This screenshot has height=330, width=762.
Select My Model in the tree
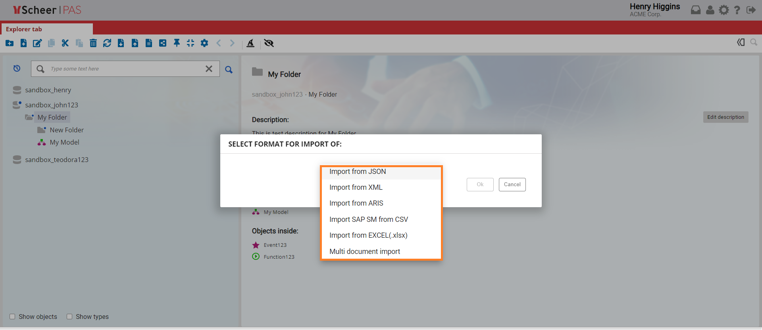(x=65, y=142)
